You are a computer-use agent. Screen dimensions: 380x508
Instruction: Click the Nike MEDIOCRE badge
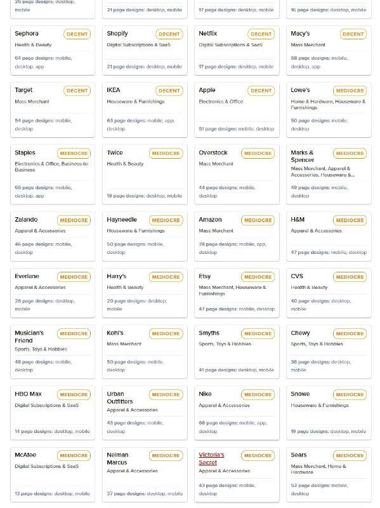[x=258, y=394]
